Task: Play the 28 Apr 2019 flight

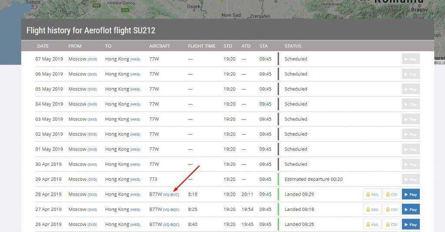Action: click(411, 194)
